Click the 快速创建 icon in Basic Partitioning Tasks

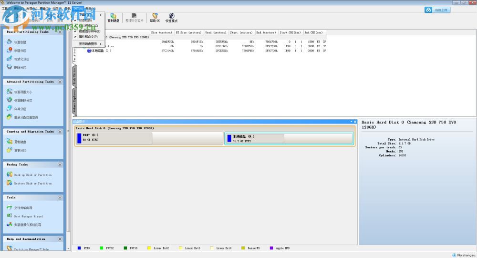coord(10,41)
